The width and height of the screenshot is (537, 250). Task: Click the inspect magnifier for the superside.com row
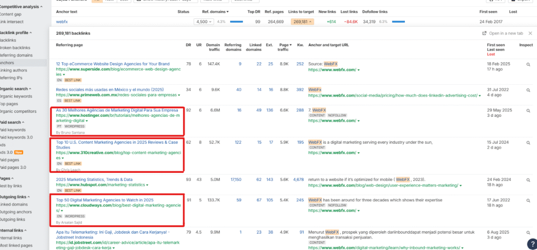(529, 64)
